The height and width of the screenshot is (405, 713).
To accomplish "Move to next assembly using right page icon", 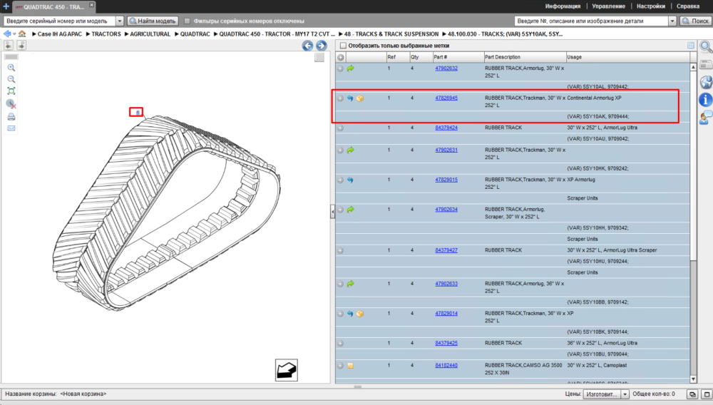I will click(x=21, y=45).
